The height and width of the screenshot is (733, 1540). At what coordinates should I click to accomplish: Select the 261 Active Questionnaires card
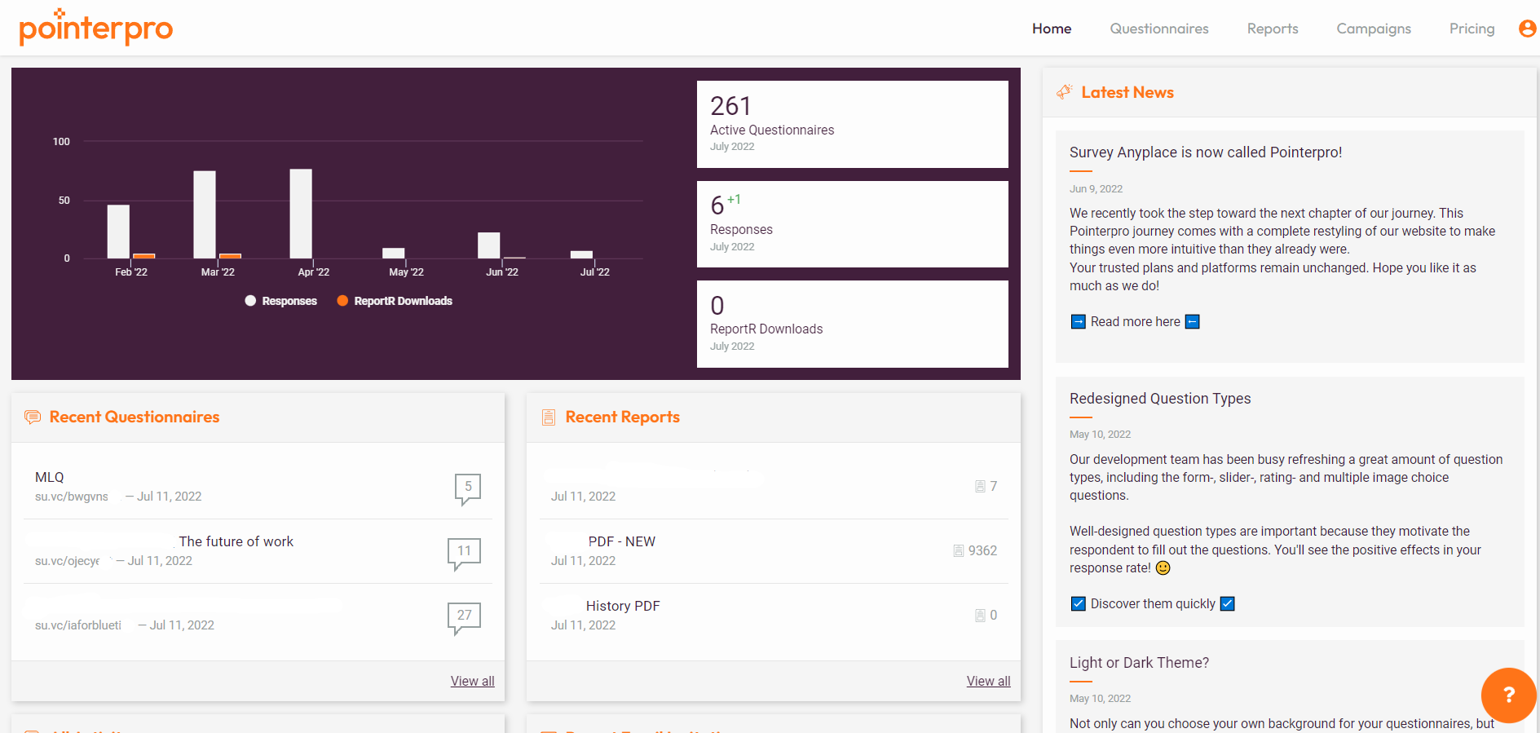point(852,124)
